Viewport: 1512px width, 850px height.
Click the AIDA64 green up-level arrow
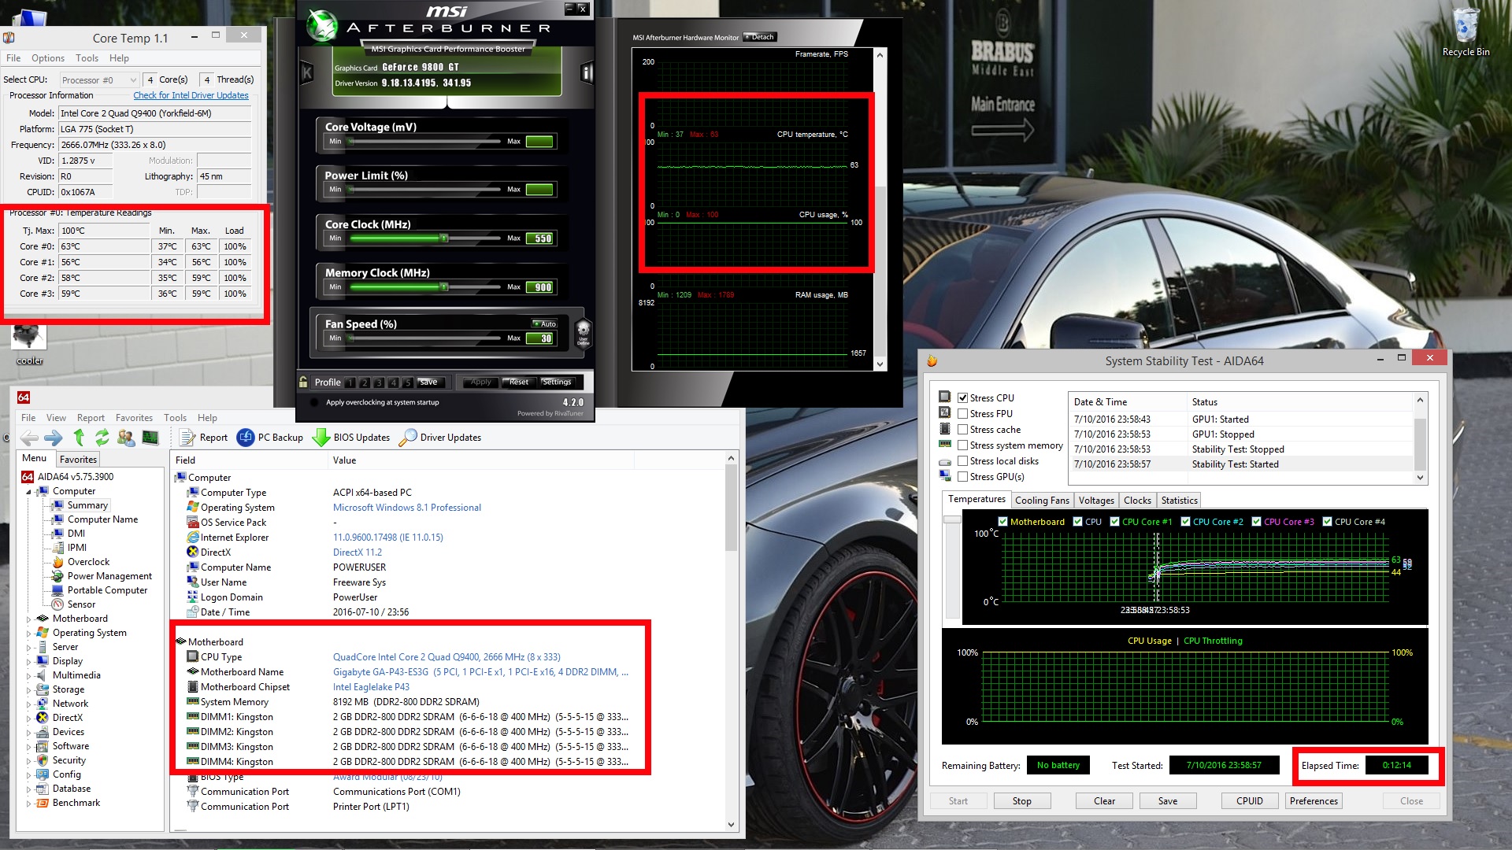tap(79, 438)
